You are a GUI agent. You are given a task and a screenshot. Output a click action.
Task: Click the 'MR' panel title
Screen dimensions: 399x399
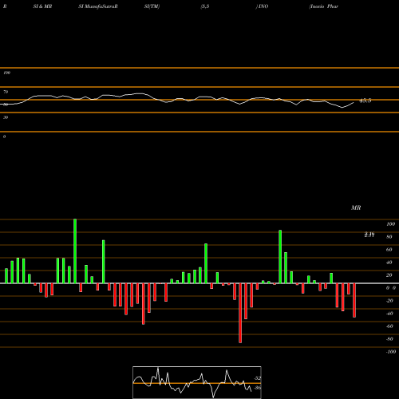(356, 207)
